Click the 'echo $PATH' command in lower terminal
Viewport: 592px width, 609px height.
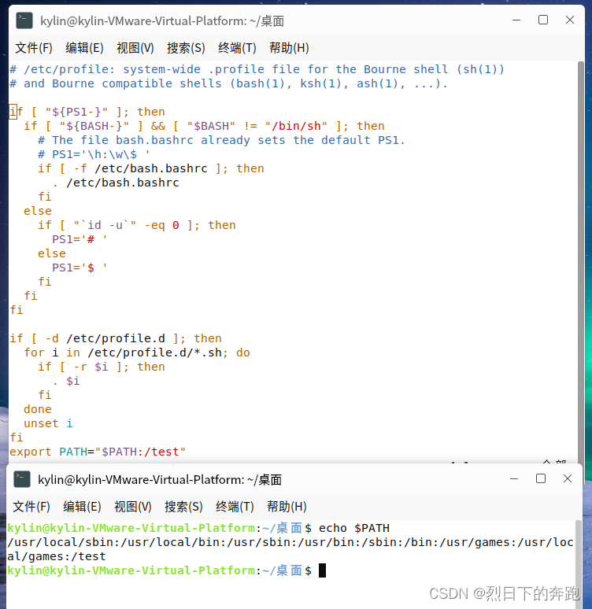pos(353,528)
